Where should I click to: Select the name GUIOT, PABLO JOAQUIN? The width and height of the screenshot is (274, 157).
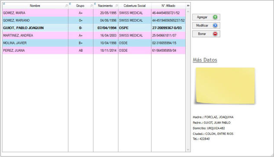pyautogui.click(x=23, y=28)
